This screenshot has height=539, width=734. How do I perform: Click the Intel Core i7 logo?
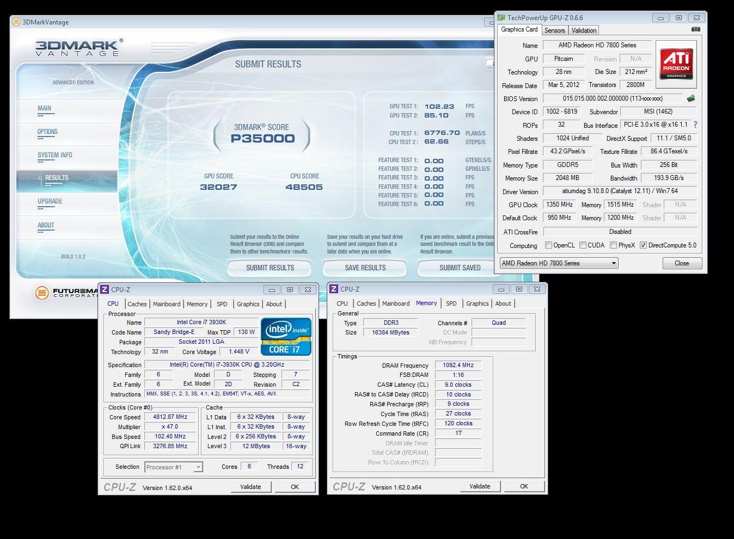286,337
